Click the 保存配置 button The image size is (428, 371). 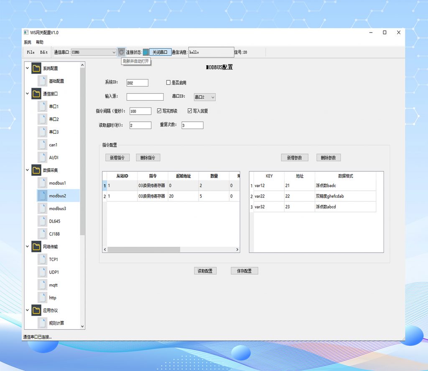(245, 271)
